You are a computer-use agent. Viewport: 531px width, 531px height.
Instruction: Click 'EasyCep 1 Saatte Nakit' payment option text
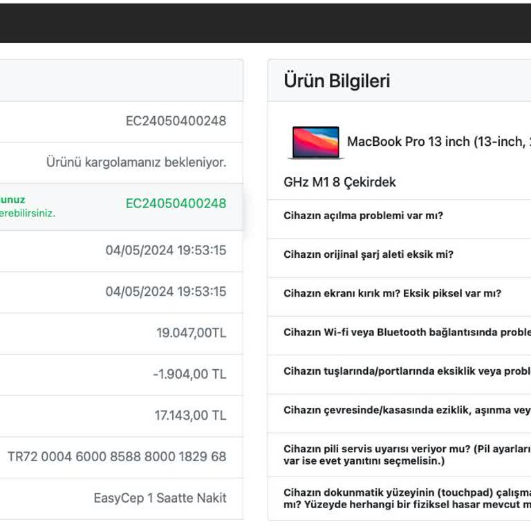click(x=160, y=498)
